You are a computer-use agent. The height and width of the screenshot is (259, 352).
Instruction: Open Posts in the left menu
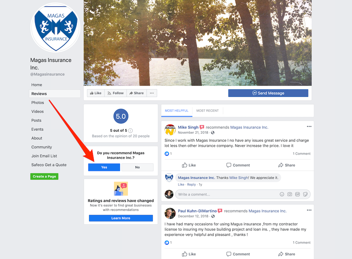coord(36,120)
